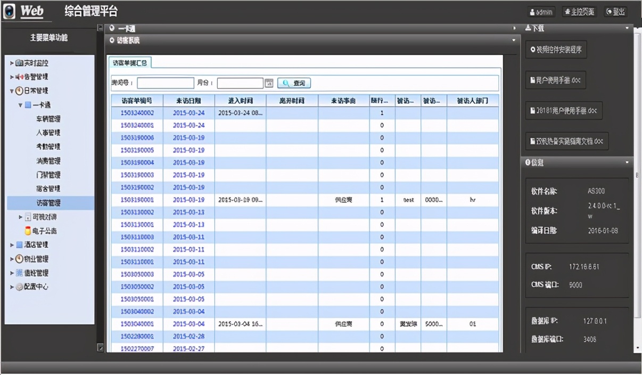Open visitor record 1503240002 link
This screenshot has width=642, height=375.
137,113
